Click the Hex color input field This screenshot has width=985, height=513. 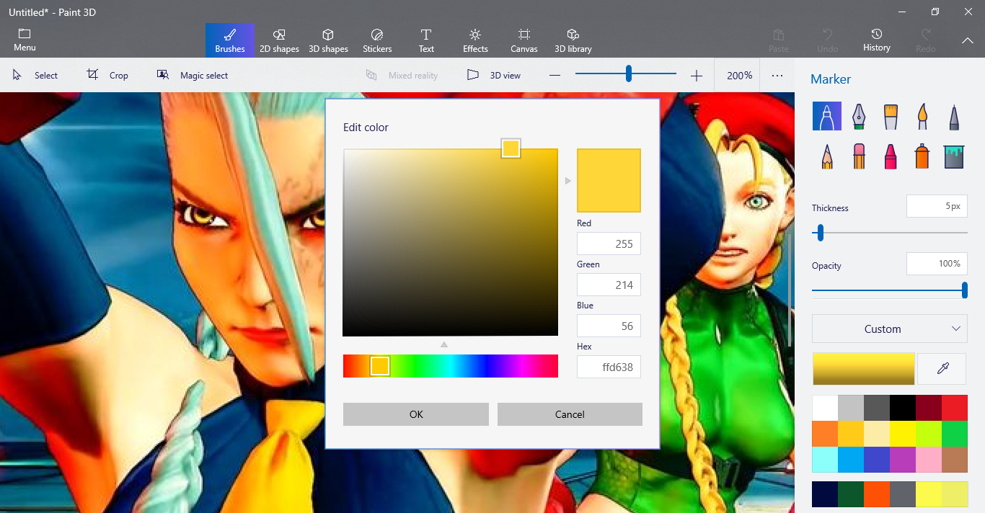[609, 367]
